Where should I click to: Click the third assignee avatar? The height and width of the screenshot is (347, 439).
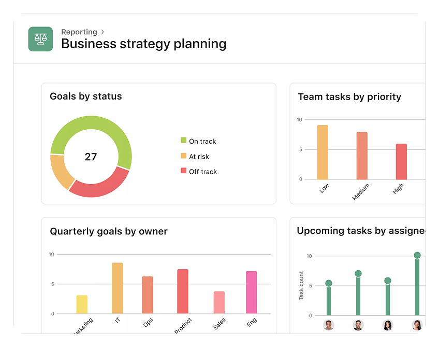tap(387, 325)
